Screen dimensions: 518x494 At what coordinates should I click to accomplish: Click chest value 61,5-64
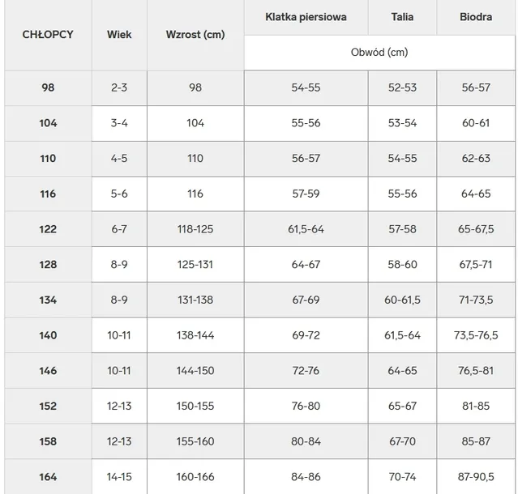point(306,229)
